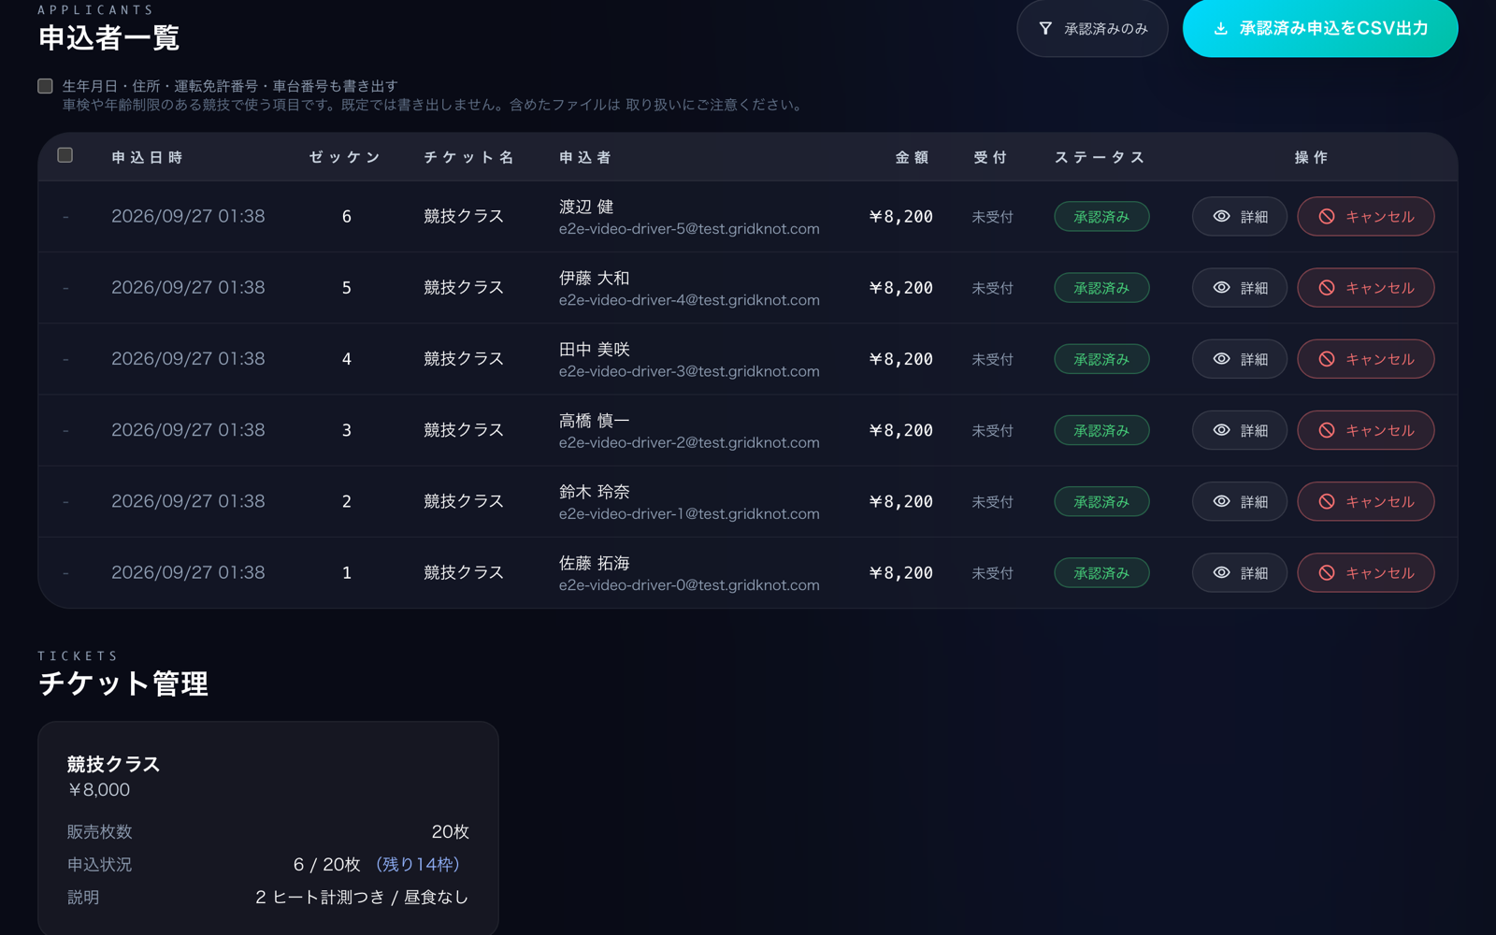Screen dimensions: 1496x935
Task: Click the 操作 column header
Action: pyautogui.click(x=1311, y=157)
